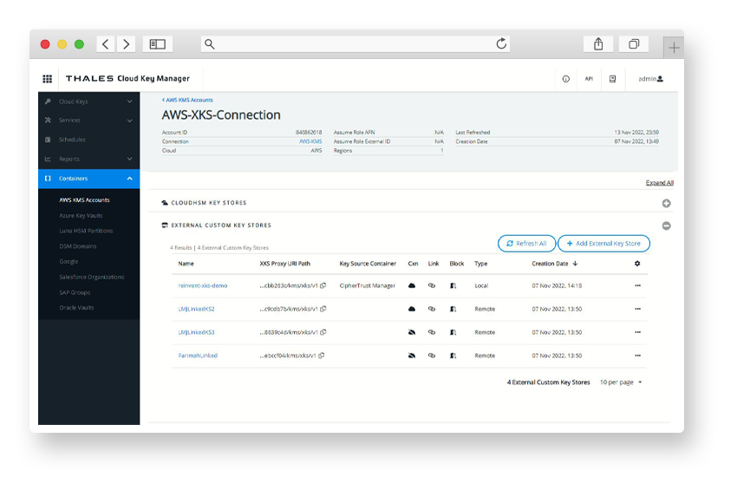The height and width of the screenshot is (477, 737).
Task: Open ParimahLinked key store
Action: click(x=198, y=356)
